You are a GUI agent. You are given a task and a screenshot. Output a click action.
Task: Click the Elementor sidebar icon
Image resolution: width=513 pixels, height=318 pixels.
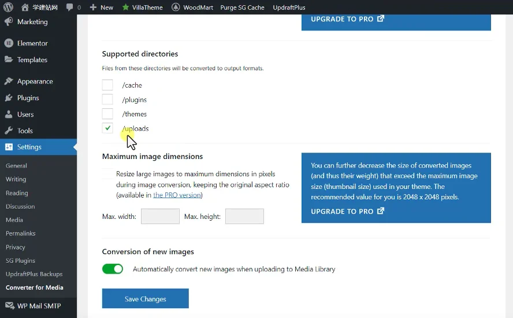[9, 43]
